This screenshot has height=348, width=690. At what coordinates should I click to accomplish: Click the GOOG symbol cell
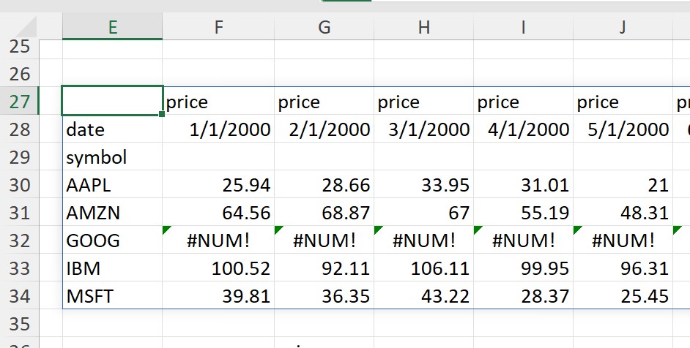[112, 241]
